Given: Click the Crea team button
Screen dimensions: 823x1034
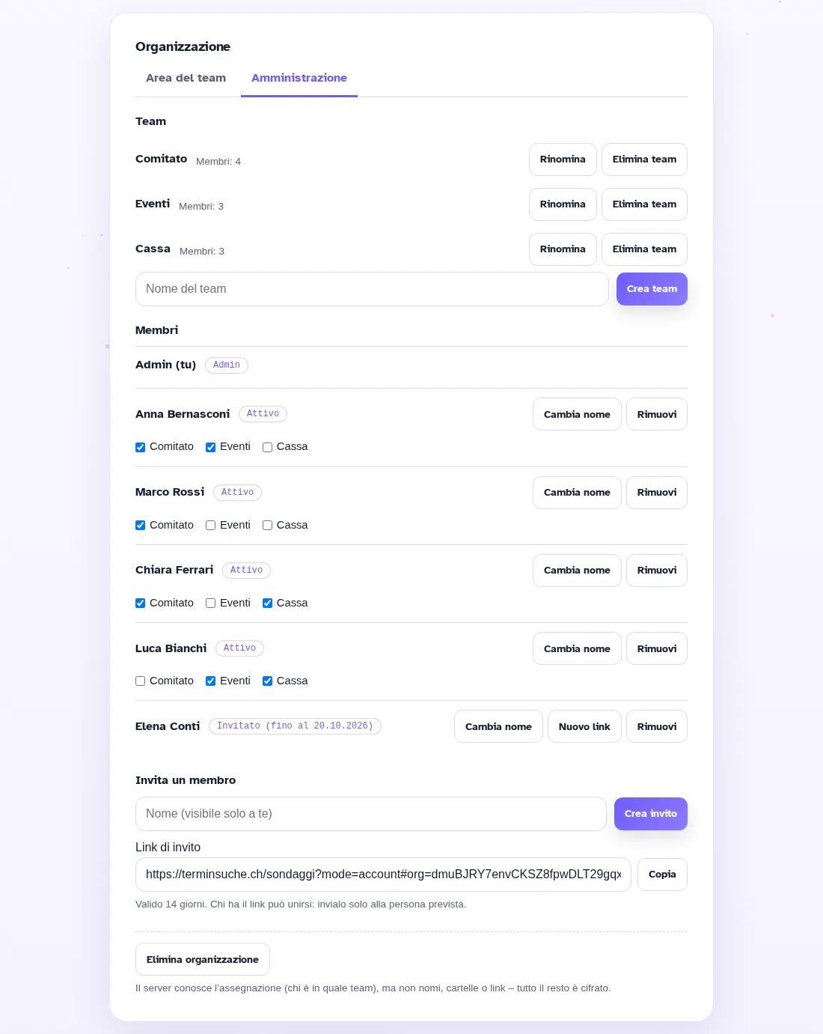Looking at the screenshot, I should (652, 289).
